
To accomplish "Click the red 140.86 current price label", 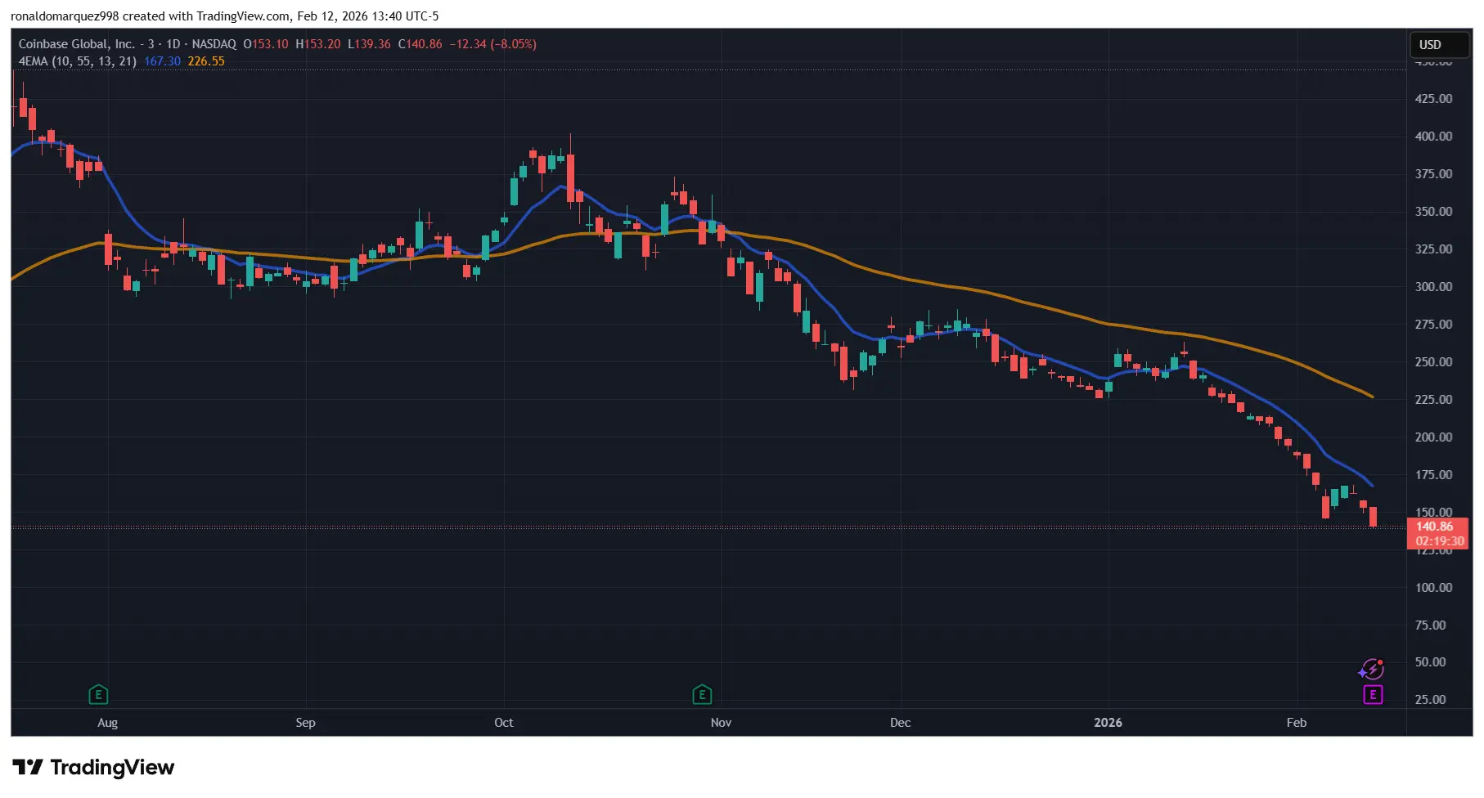I will pyautogui.click(x=1436, y=527).
